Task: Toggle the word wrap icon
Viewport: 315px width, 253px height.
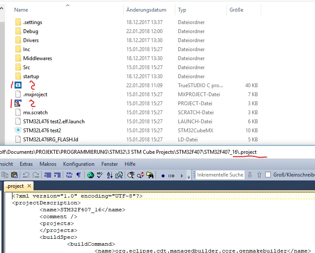Action: coord(69,175)
